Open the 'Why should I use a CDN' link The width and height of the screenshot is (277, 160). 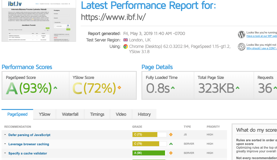click(x=261, y=49)
